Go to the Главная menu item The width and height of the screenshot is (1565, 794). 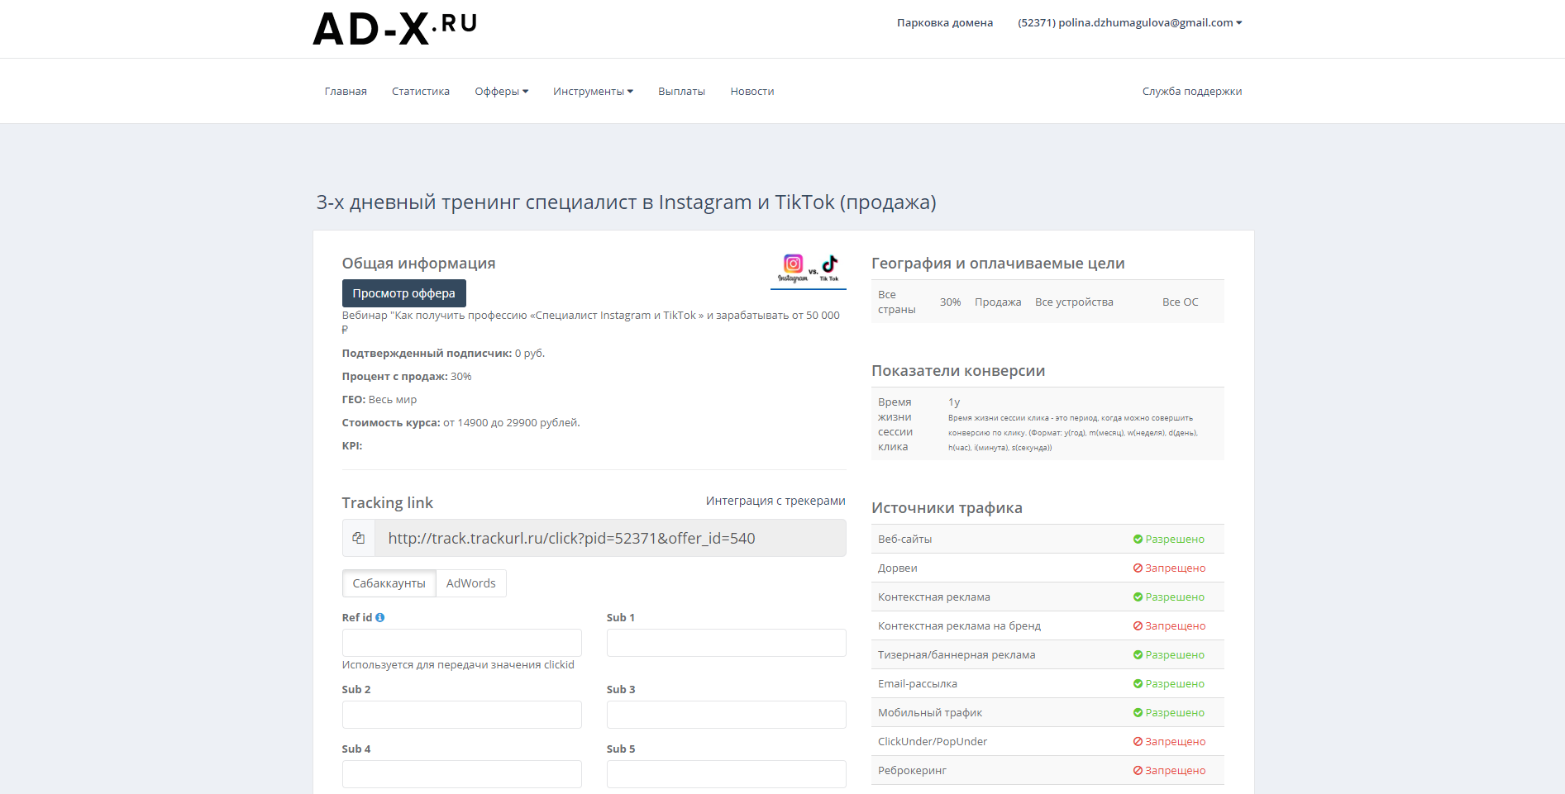(x=346, y=91)
